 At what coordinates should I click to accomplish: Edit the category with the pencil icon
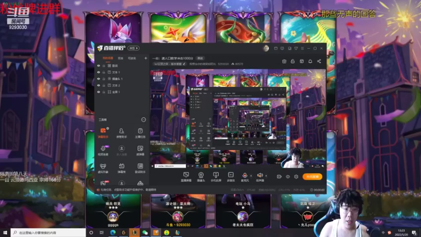pos(184,64)
